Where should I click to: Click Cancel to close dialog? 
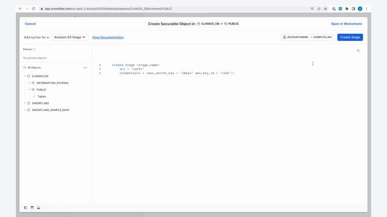coord(30,24)
